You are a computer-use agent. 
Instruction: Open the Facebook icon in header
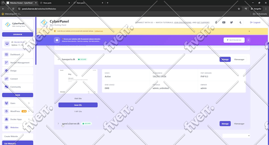pyautogui.click(x=216, y=22)
